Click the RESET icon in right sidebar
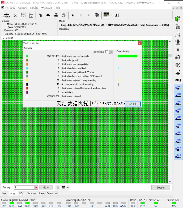The width and height of the screenshot is (183, 208). point(178,27)
